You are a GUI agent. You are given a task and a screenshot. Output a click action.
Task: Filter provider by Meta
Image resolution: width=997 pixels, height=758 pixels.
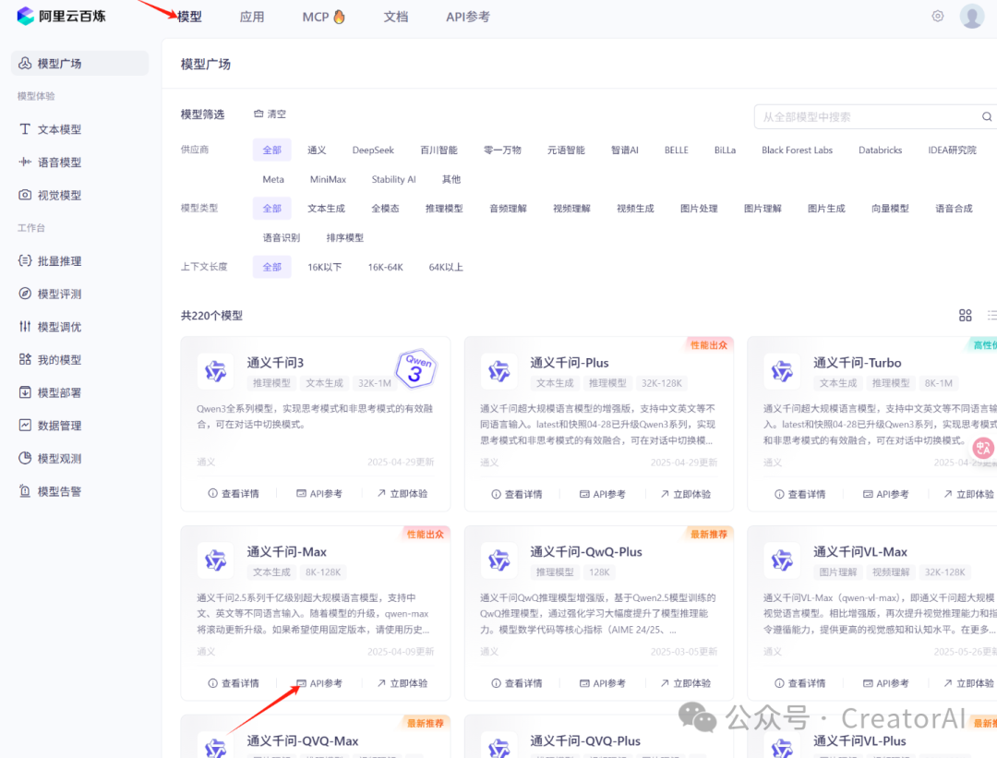pos(273,179)
